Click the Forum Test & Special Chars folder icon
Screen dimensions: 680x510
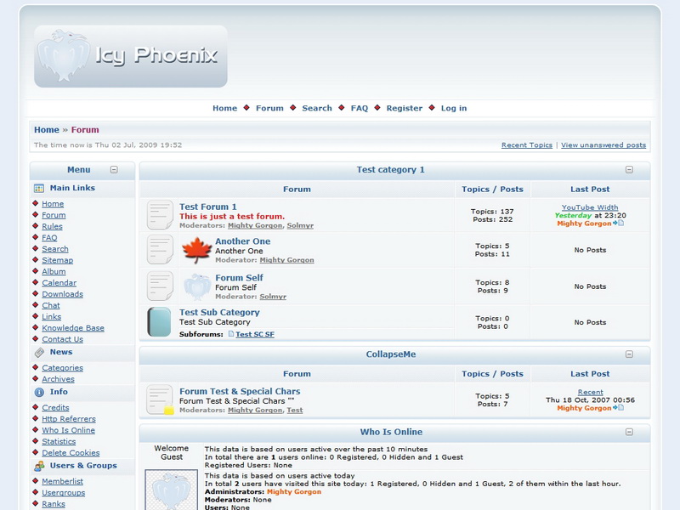click(x=160, y=399)
